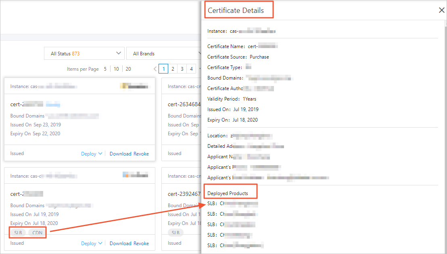Go to page 3

click(182, 69)
